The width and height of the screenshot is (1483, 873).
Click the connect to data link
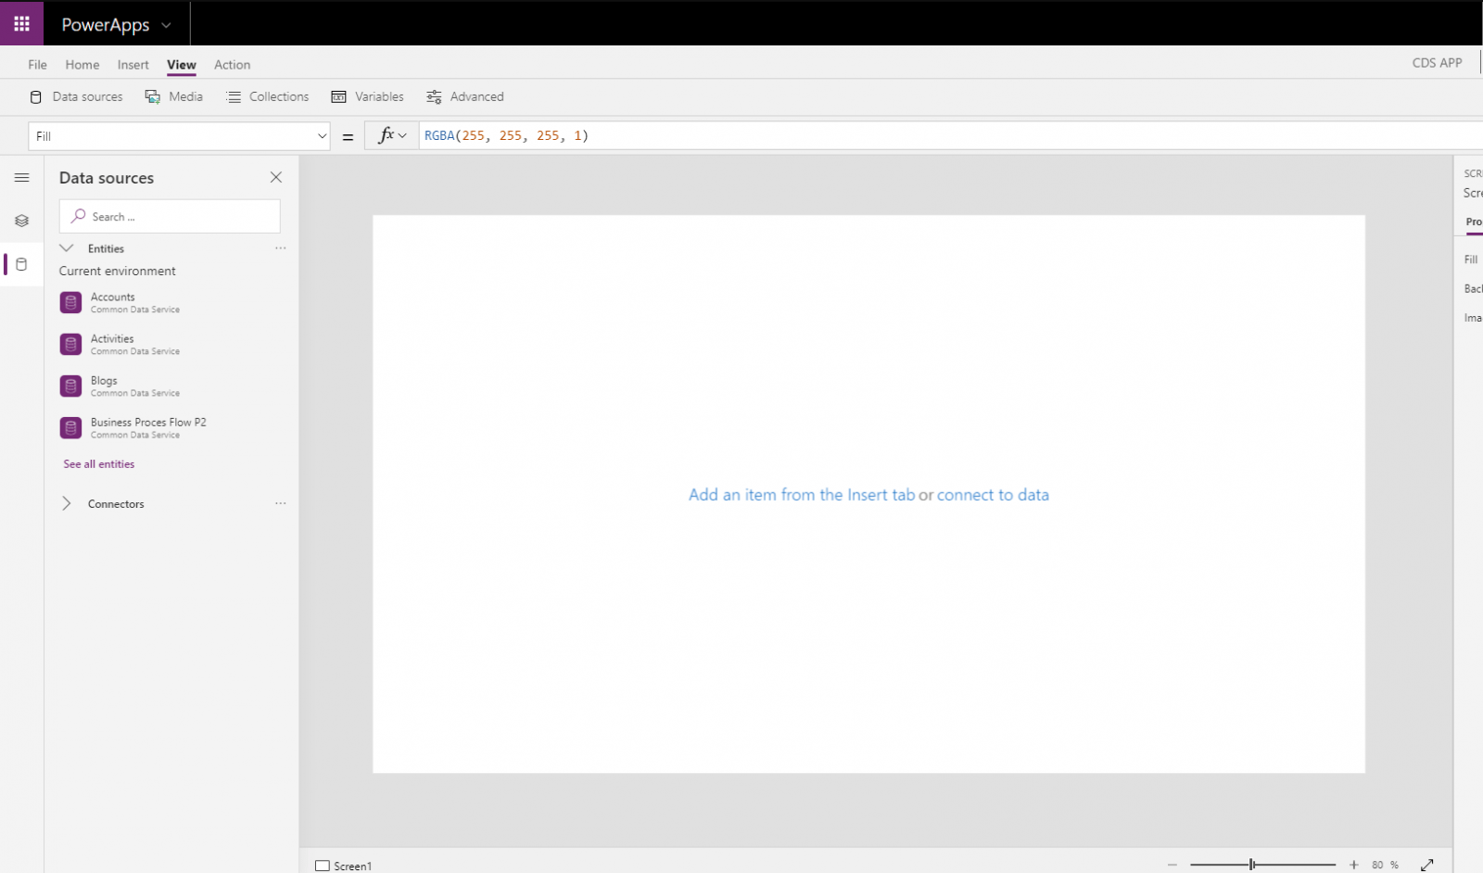993,495
